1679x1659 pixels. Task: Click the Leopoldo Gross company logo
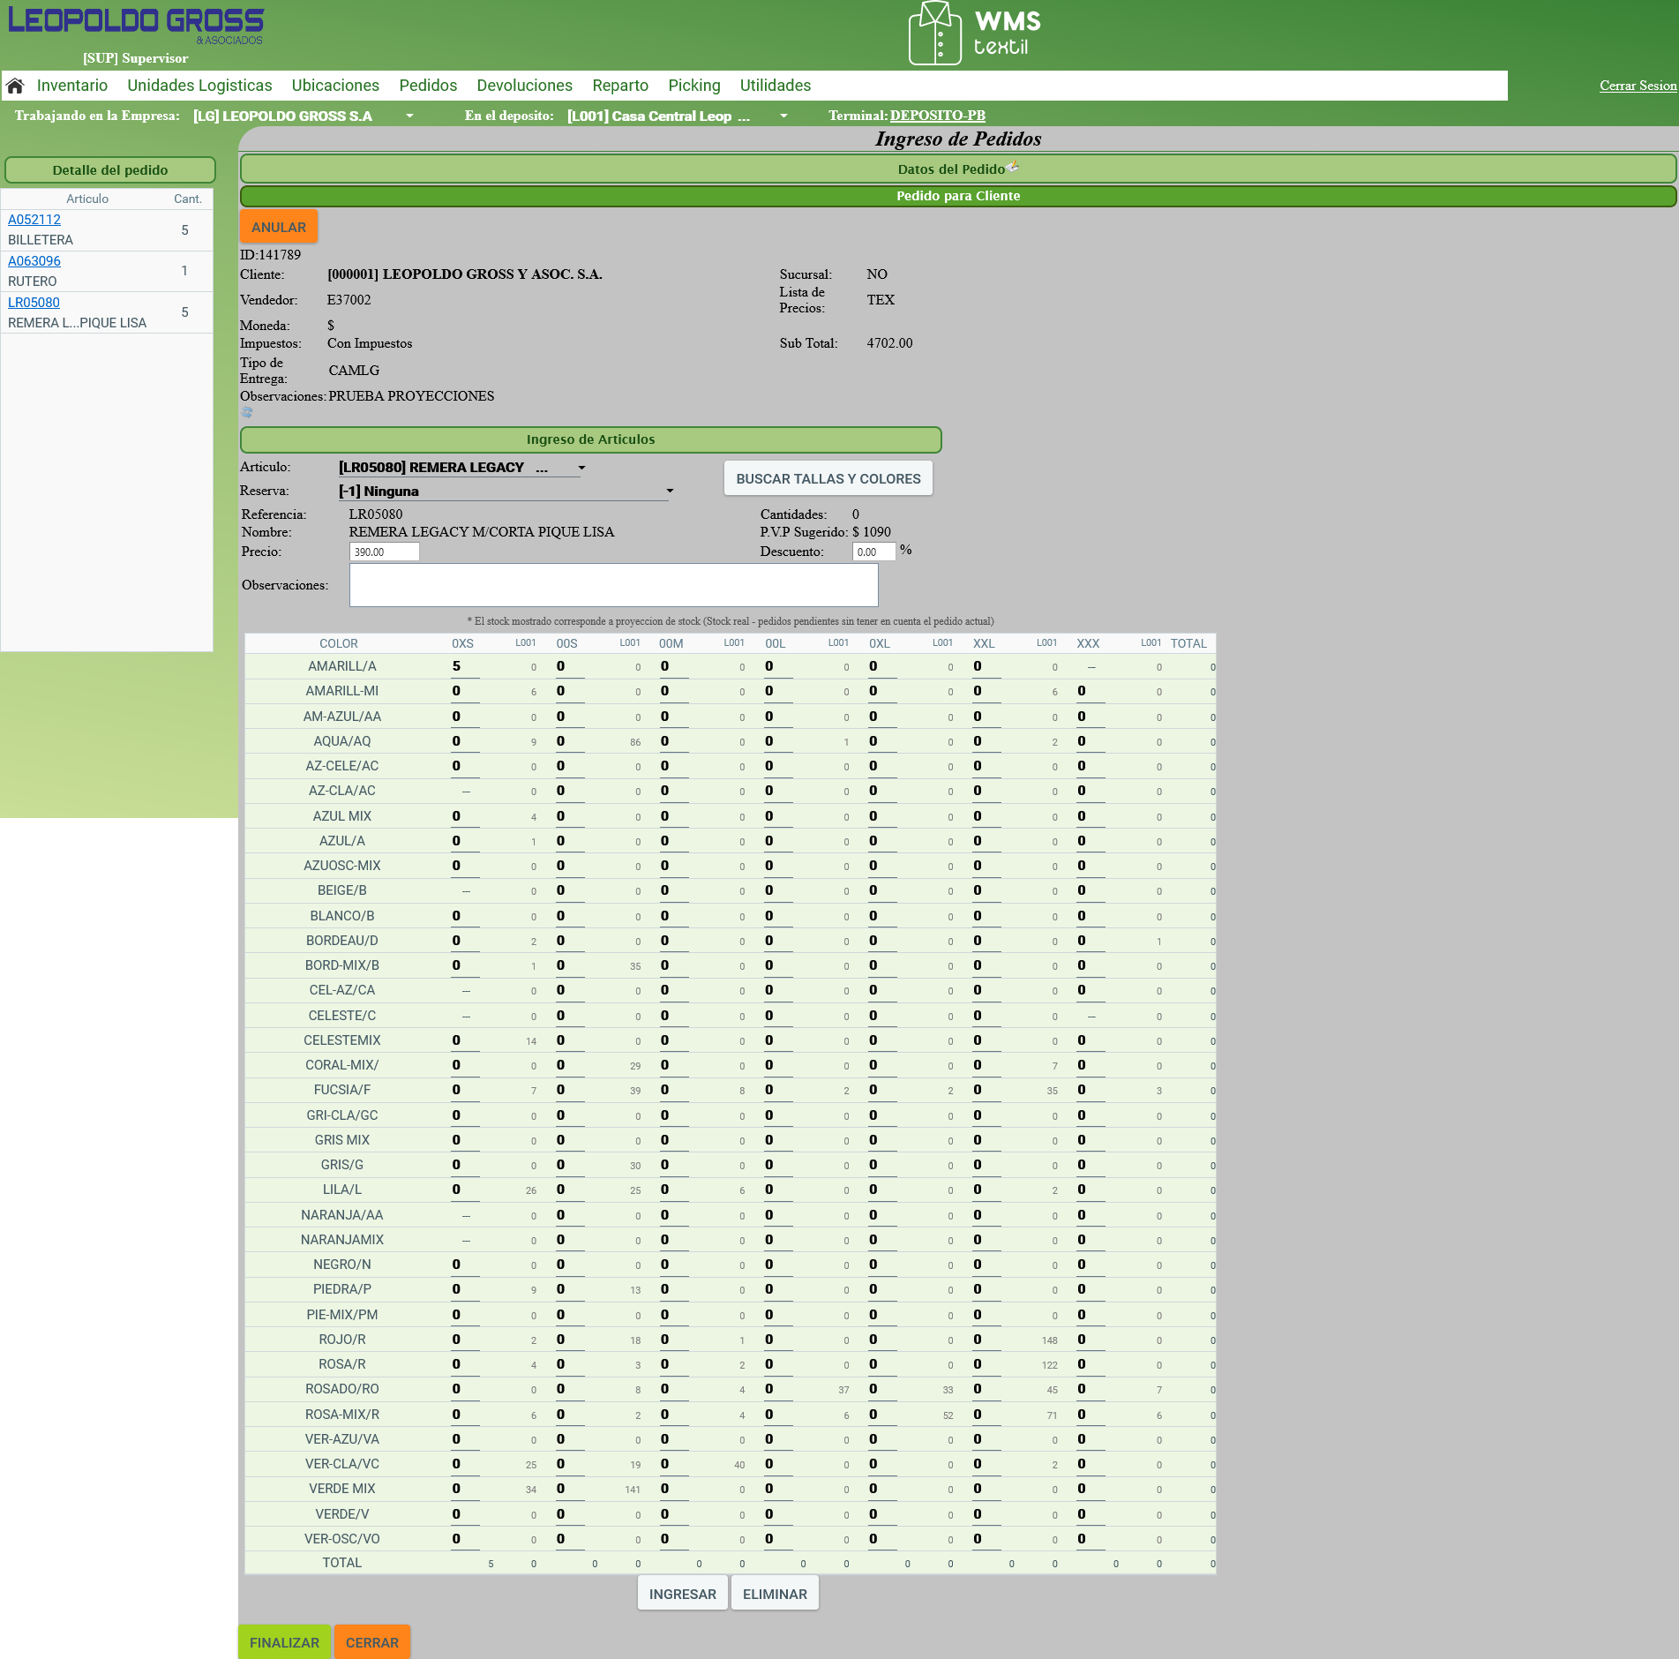[x=136, y=25]
